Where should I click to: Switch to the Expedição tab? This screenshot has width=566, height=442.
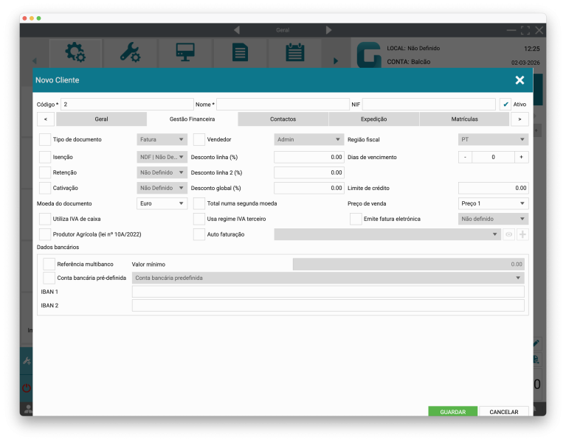(373, 119)
